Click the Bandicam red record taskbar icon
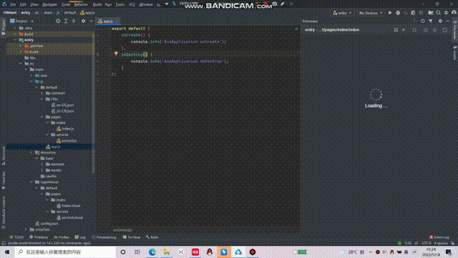Image resolution: width=458 pixels, height=258 pixels. (x=253, y=252)
